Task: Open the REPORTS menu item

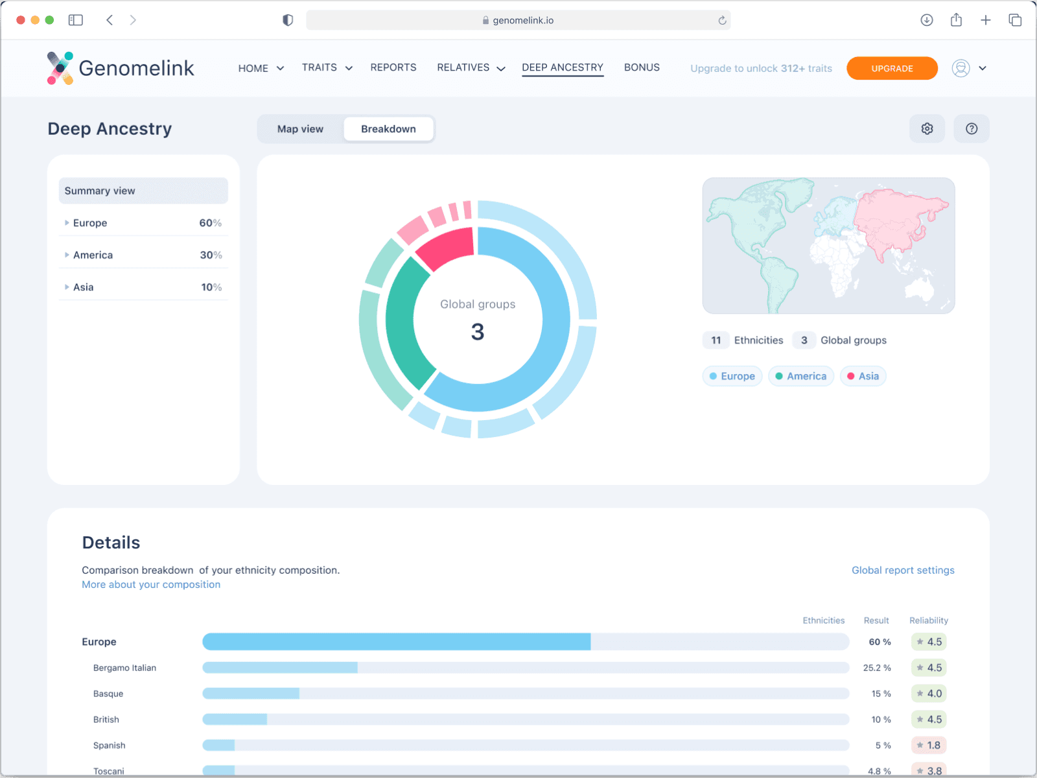Action: tap(393, 67)
